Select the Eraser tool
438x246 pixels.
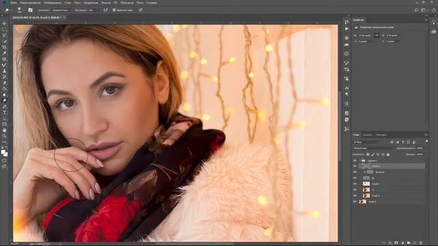coord(4,83)
